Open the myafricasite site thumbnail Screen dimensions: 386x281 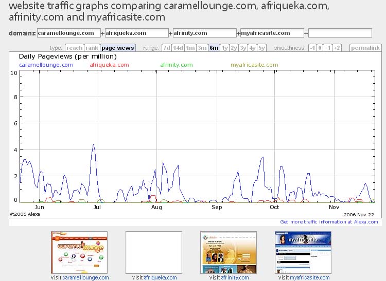pos(303,253)
